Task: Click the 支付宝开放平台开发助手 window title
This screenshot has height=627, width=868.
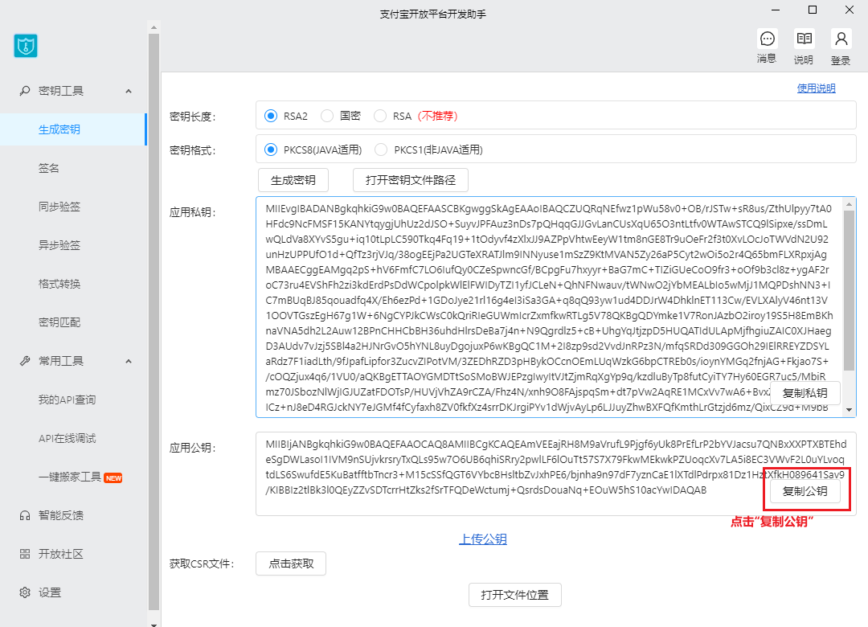Action: [x=433, y=14]
